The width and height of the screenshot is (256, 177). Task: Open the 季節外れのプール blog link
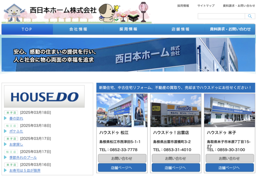23,157
